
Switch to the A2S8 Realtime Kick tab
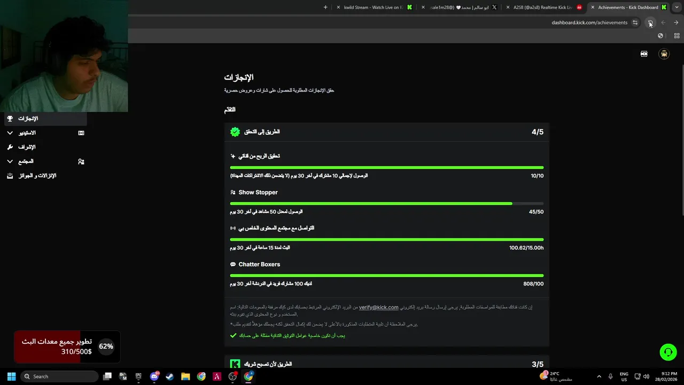coord(542,7)
